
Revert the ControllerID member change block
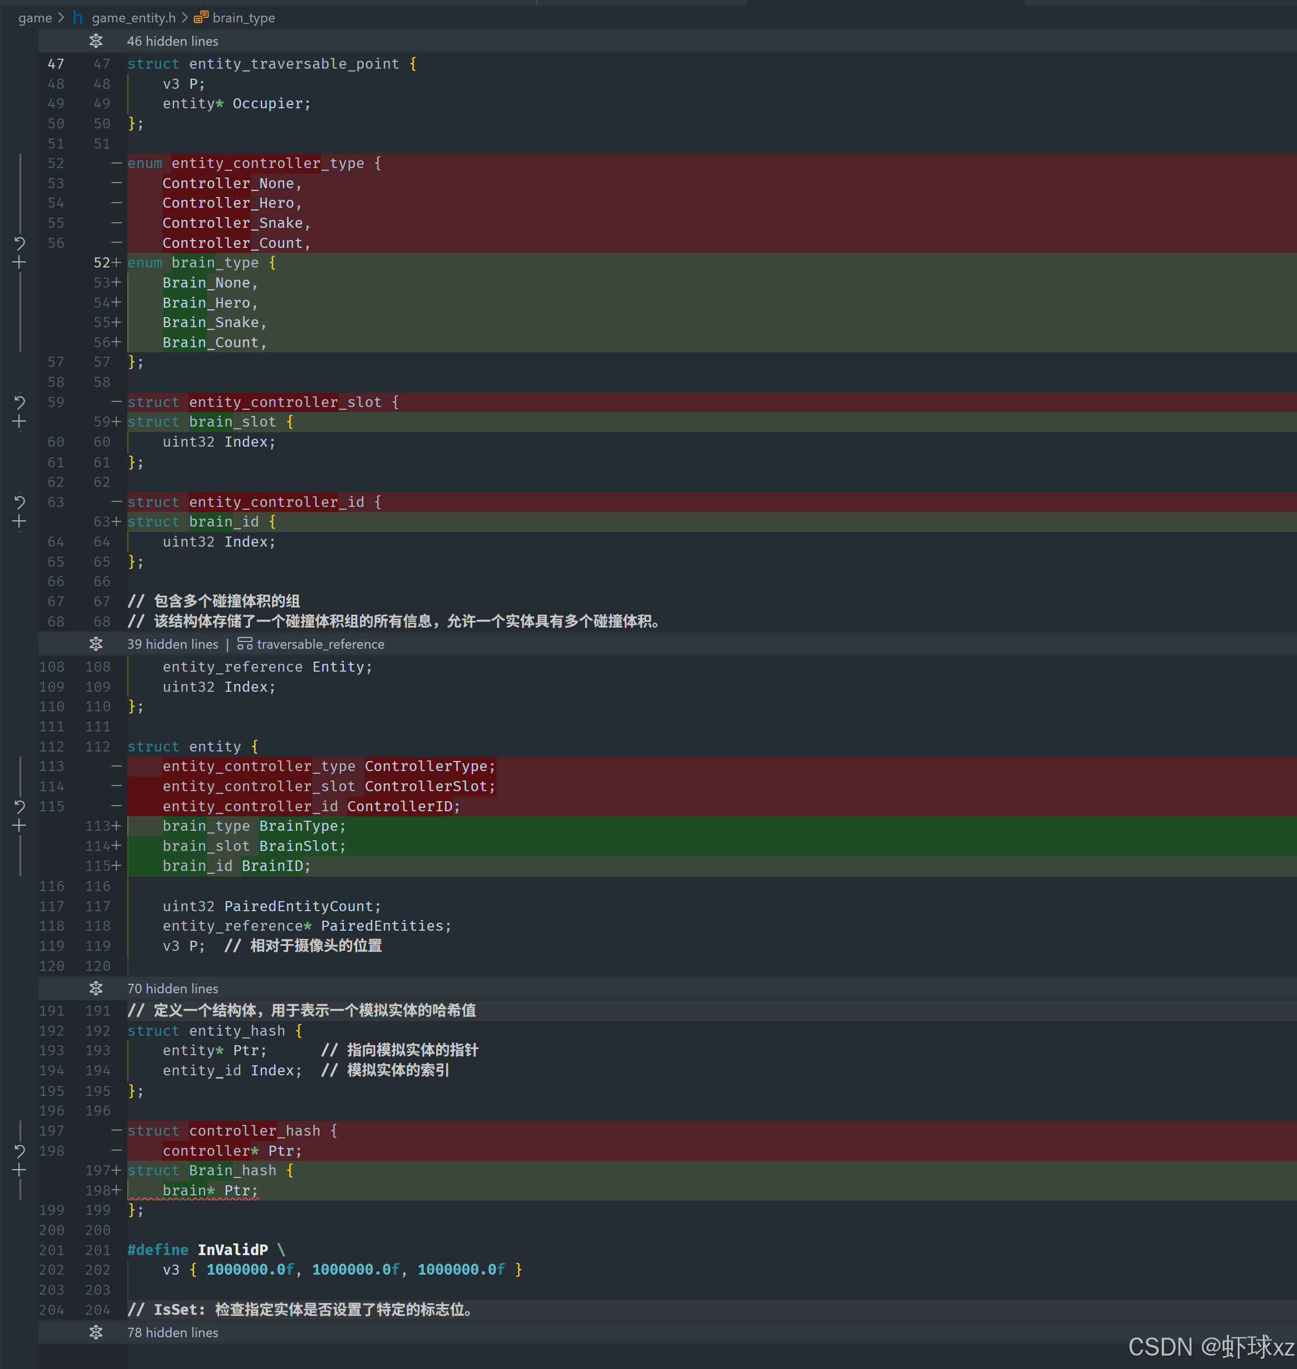point(20,806)
